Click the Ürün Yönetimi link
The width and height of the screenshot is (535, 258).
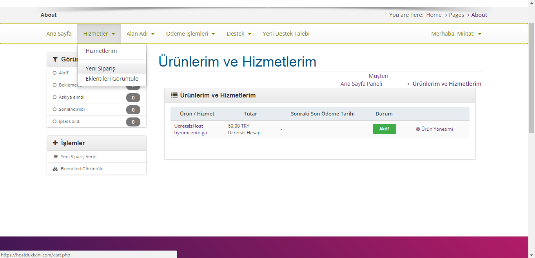click(x=434, y=129)
